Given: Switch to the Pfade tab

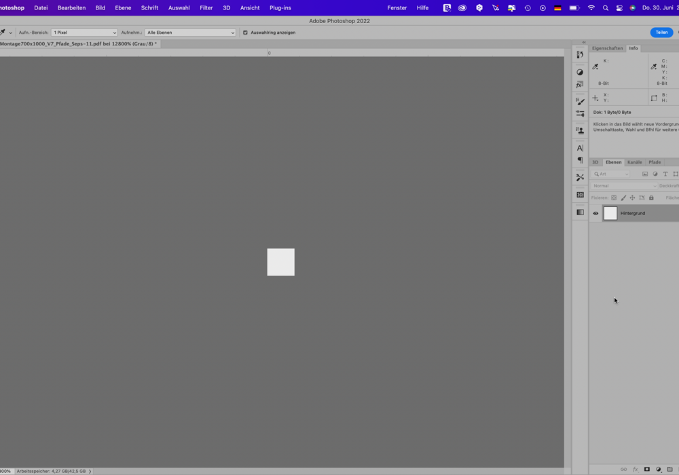Looking at the screenshot, I should [655, 162].
